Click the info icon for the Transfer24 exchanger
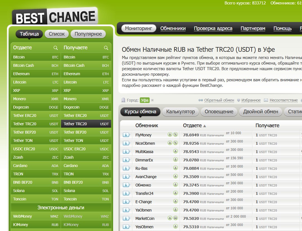 click(x=126, y=193)
